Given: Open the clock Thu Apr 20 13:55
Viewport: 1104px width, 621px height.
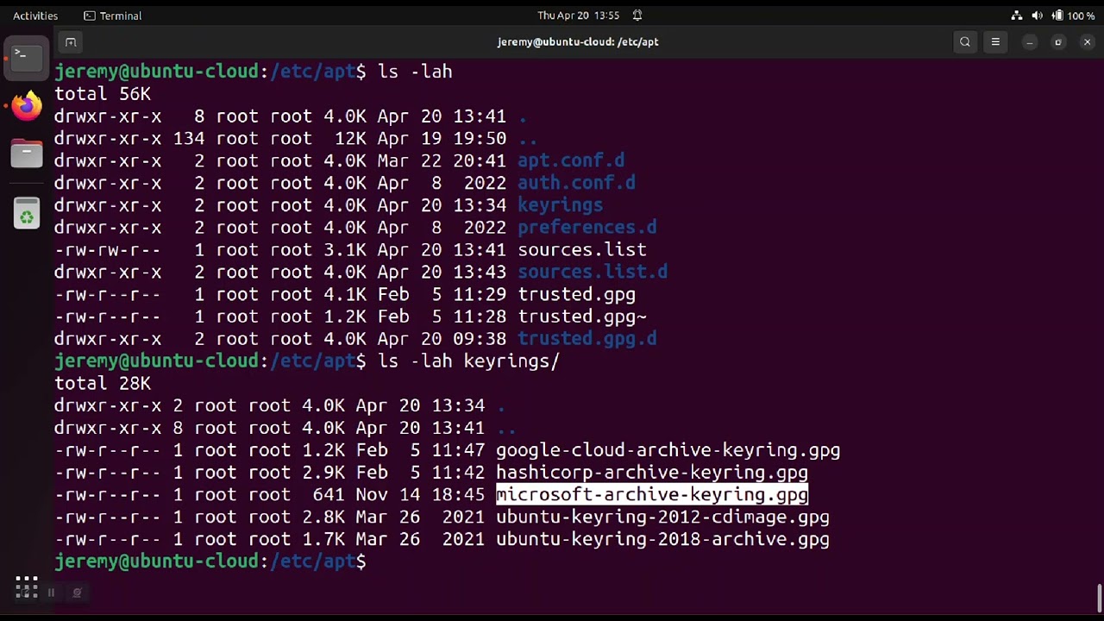Looking at the screenshot, I should (579, 16).
